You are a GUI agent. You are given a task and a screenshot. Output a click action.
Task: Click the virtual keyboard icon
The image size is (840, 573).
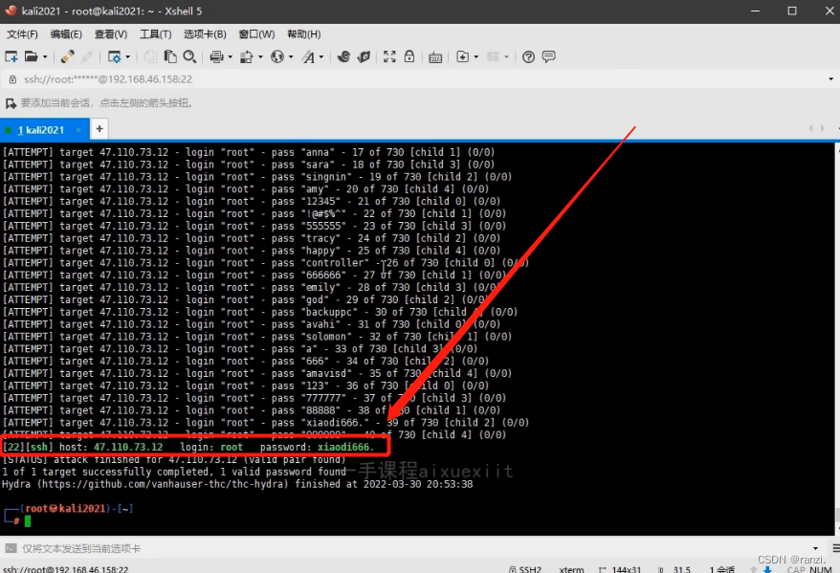coord(435,57)
